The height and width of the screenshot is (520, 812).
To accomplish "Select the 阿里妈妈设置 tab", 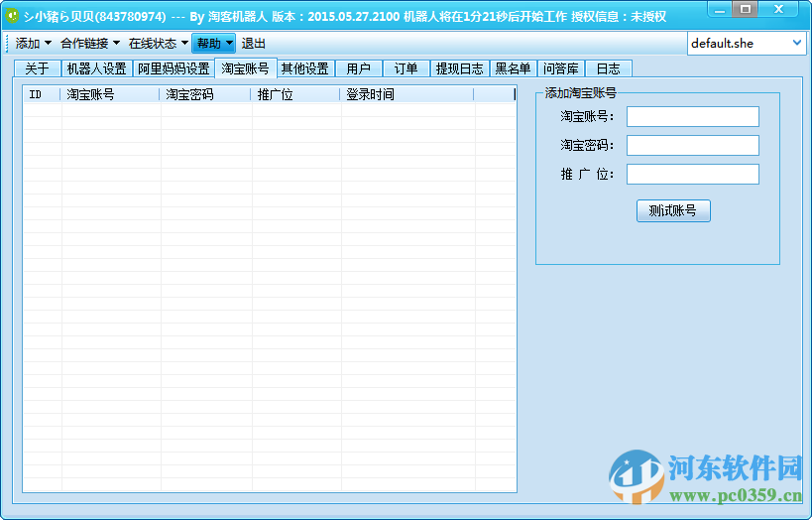I will (x=174, y=68).
